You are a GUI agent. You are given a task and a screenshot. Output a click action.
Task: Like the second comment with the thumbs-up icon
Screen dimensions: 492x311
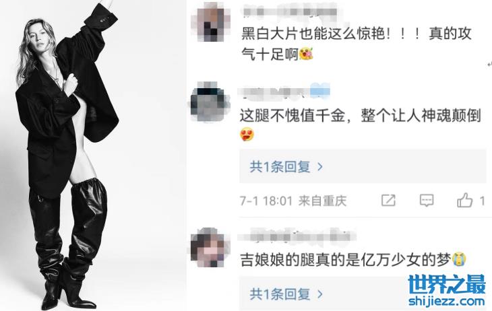(x=464, y=200)
